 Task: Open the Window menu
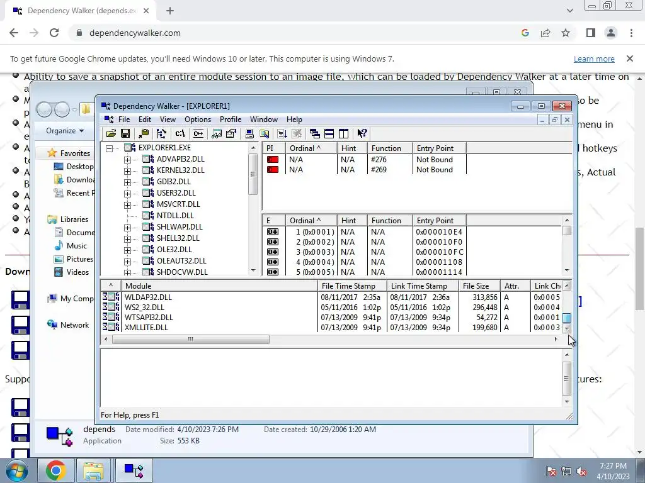point(264,119)
